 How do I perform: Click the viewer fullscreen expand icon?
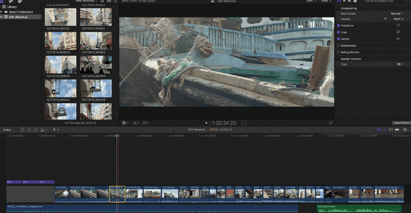(x=330, y=123)
